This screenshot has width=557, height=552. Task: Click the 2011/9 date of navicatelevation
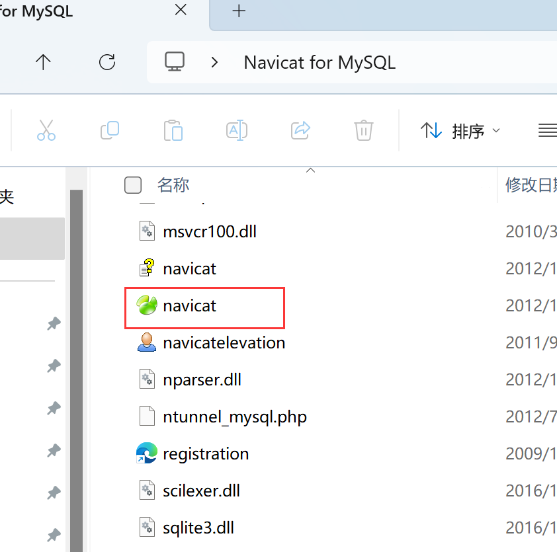click(531, 343)
